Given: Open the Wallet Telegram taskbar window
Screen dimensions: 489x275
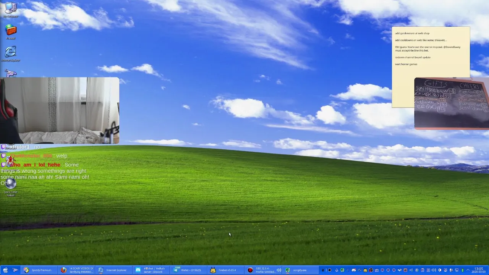Looking at the screenshot, I should coord(188,270).
